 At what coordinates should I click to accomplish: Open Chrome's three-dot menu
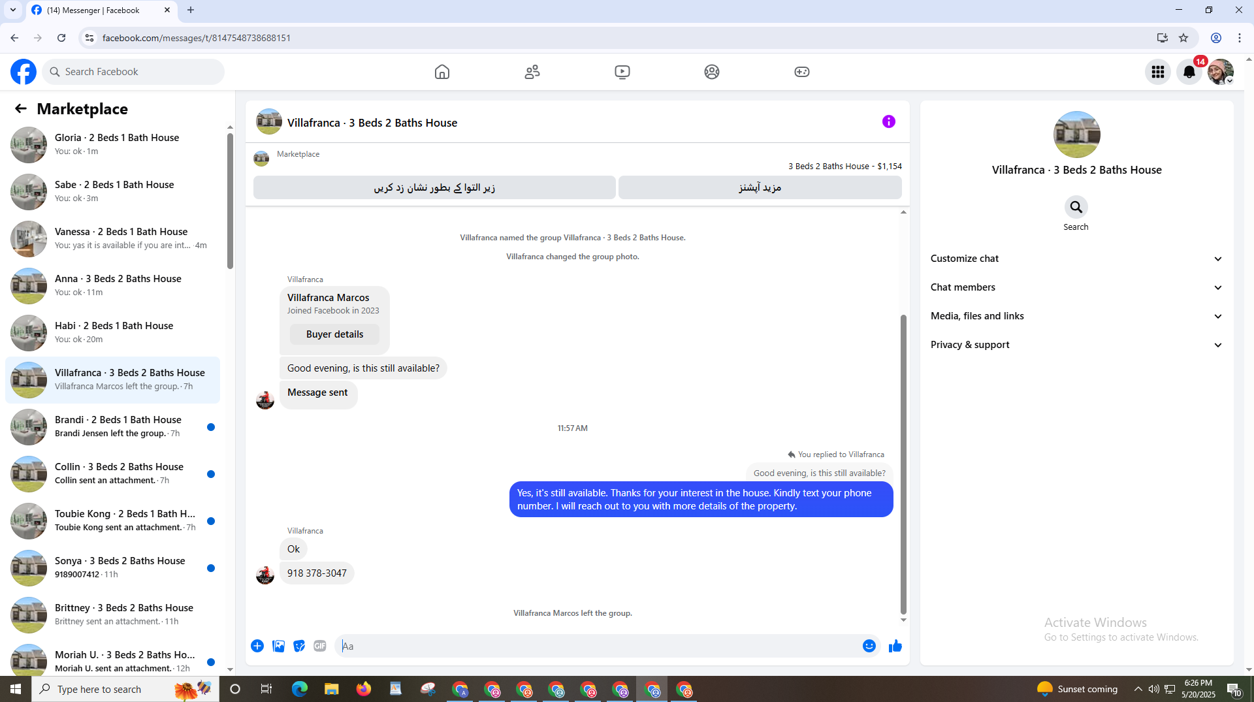click(x=1240, y=38)
